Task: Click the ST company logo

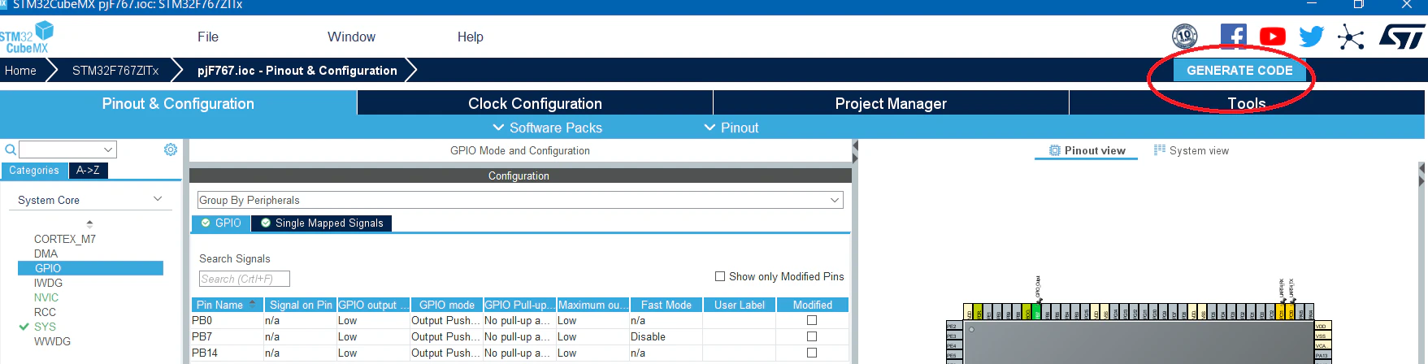Action: tap(1401, 37)
